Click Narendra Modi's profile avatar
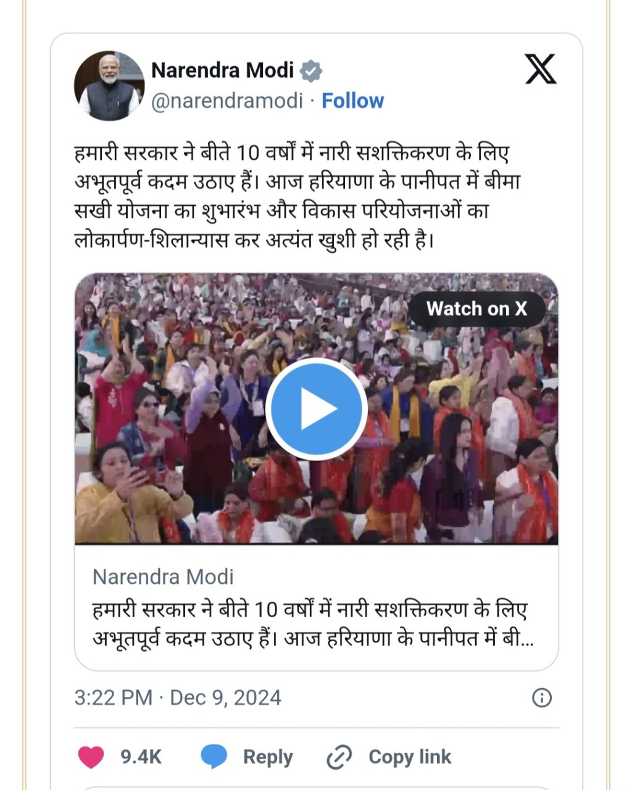Viewport: 632px width, 790px height. (109, 86)
